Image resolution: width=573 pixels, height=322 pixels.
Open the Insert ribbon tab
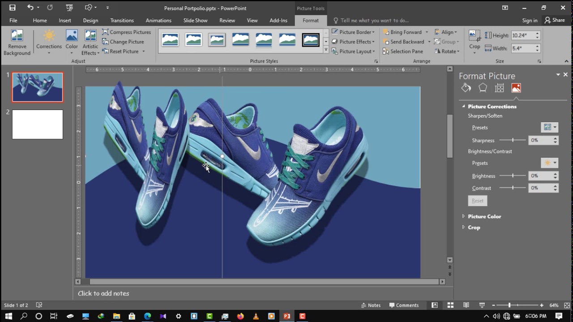tap(65, 21)
